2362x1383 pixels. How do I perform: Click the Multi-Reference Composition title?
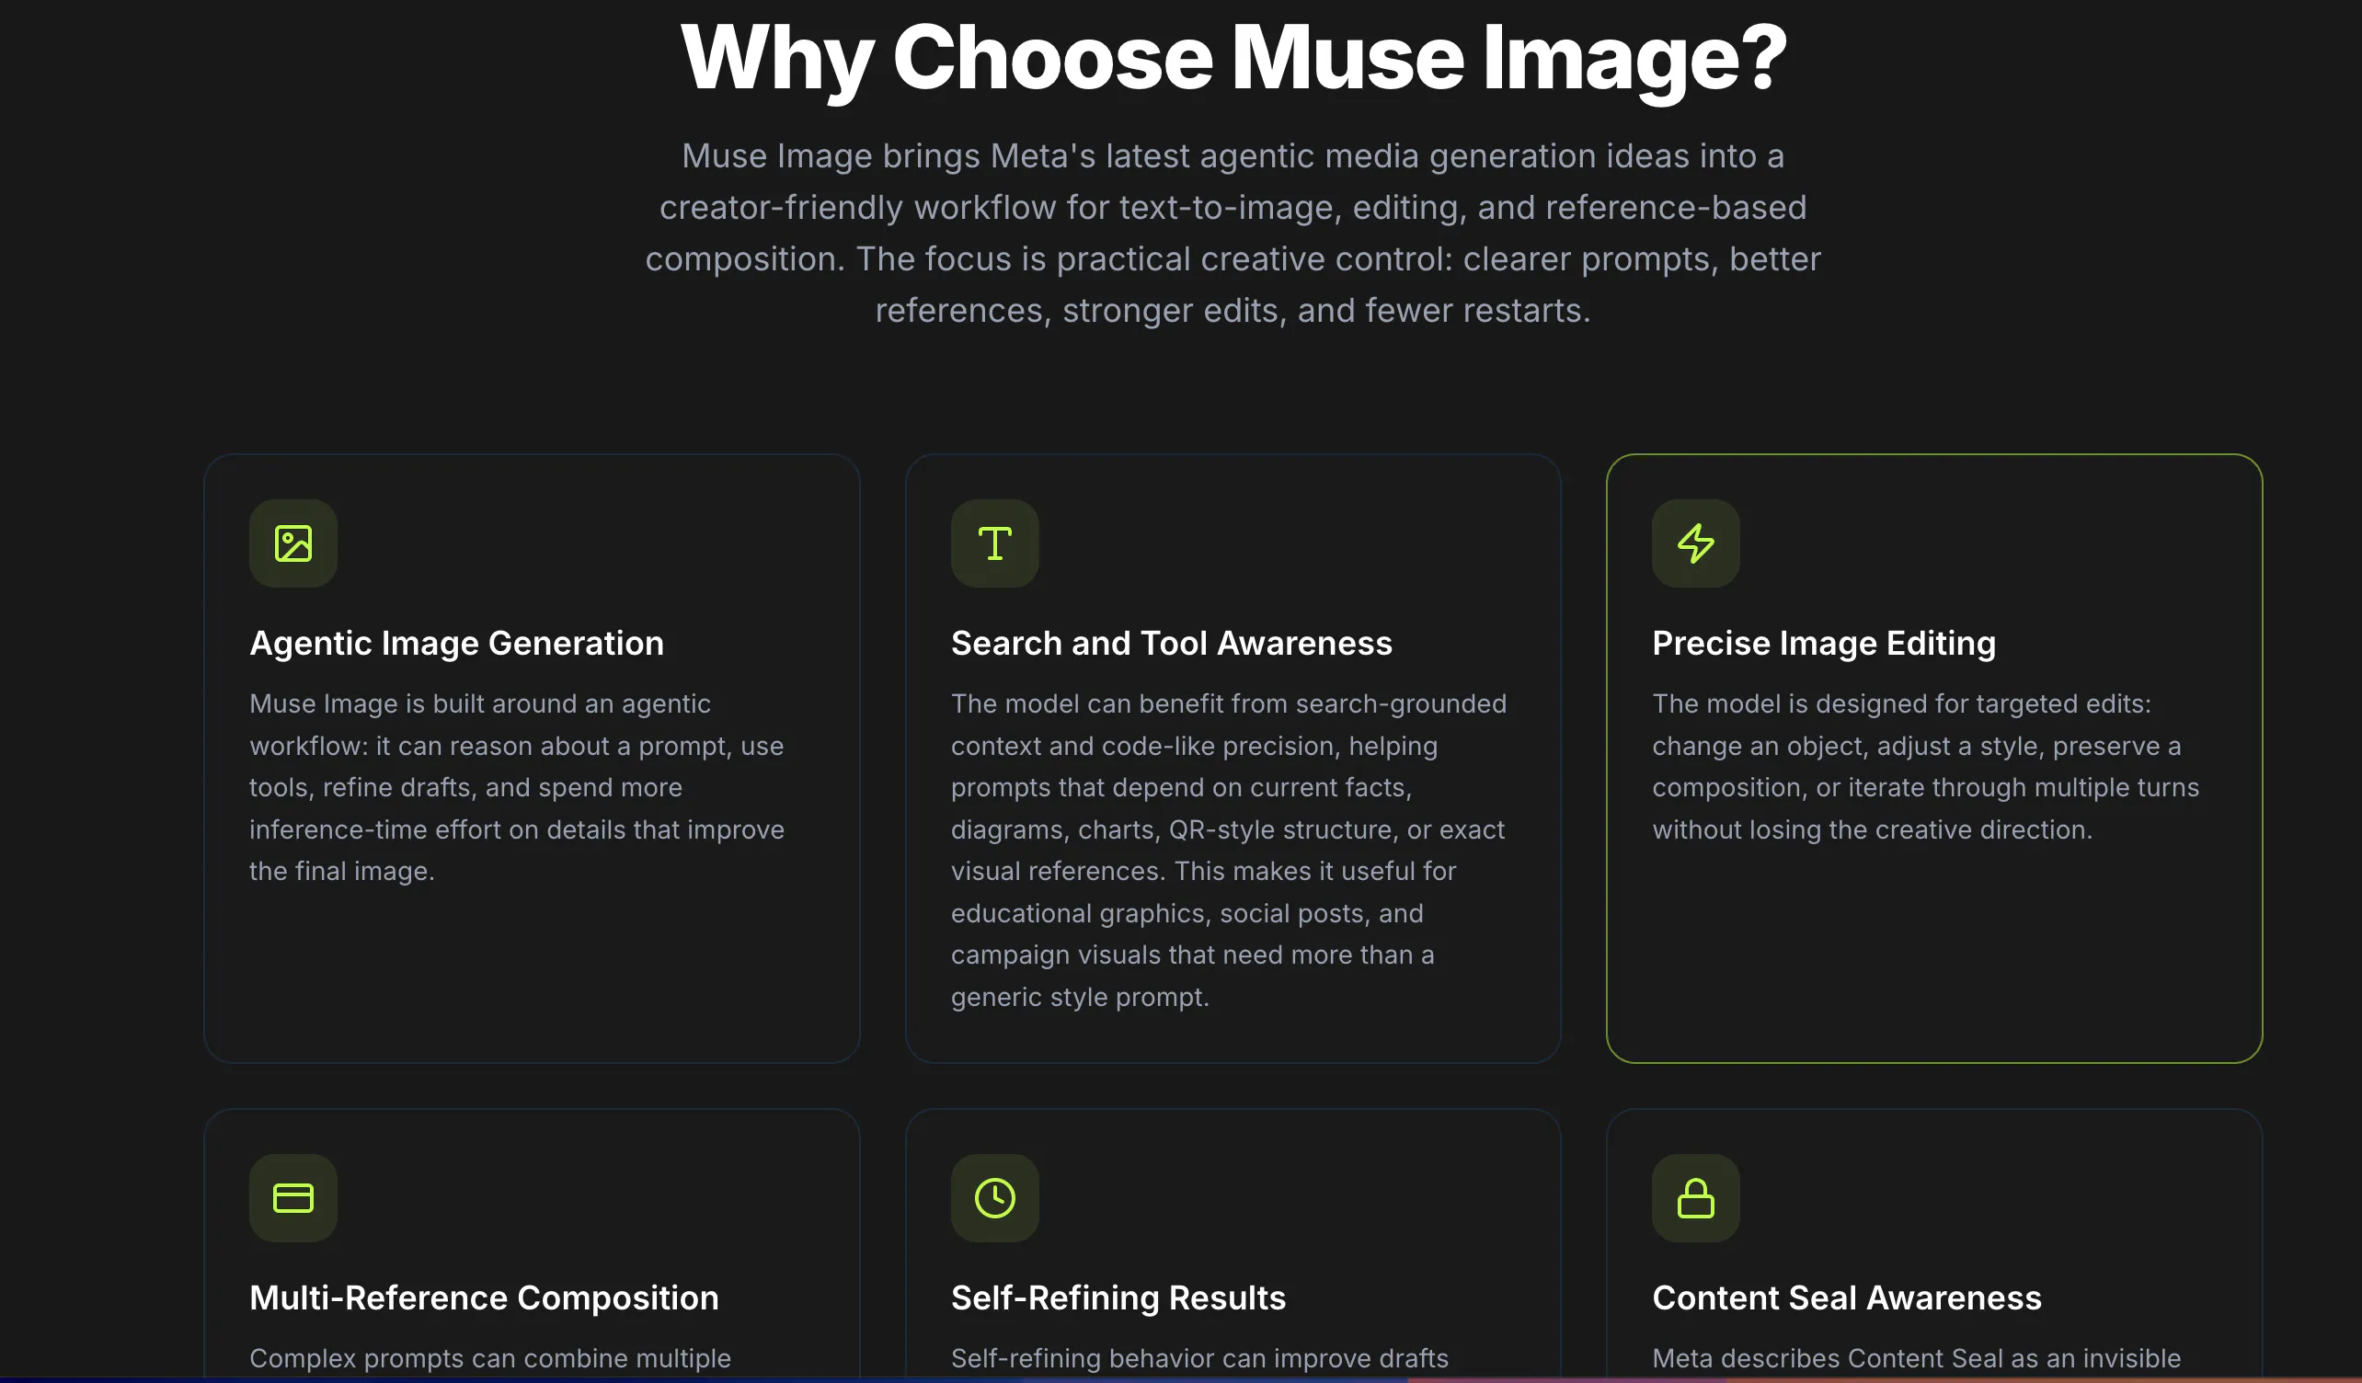tap(484, 1298)
